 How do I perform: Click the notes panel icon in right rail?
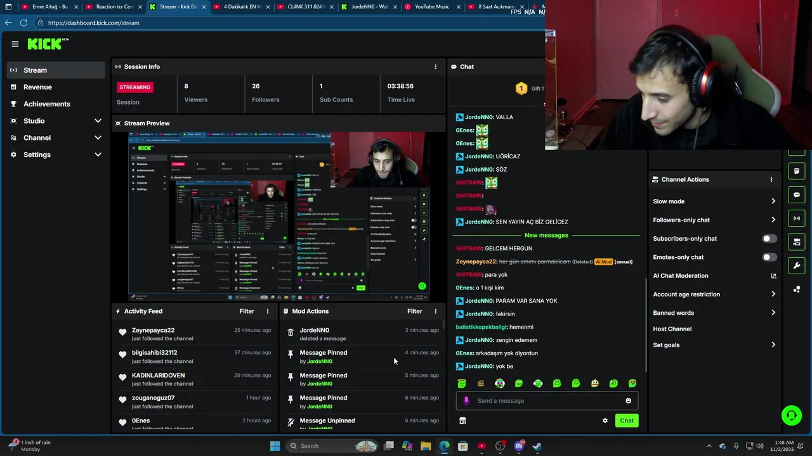[x=797, y=171]
